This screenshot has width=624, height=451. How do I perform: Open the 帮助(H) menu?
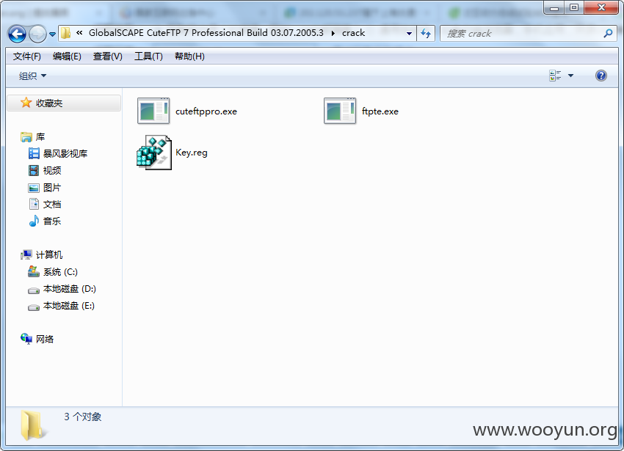189,56
